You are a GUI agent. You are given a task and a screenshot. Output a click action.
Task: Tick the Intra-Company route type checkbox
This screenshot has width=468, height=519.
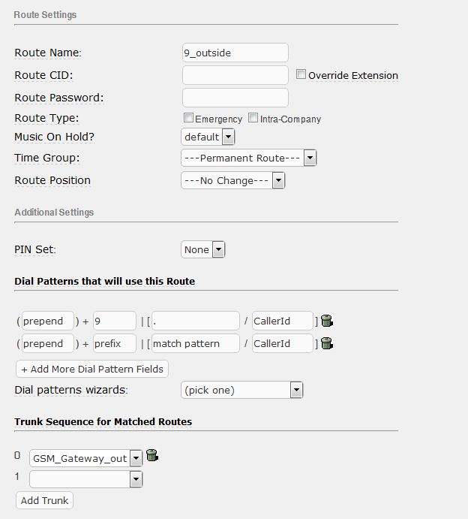click(253, 118)
